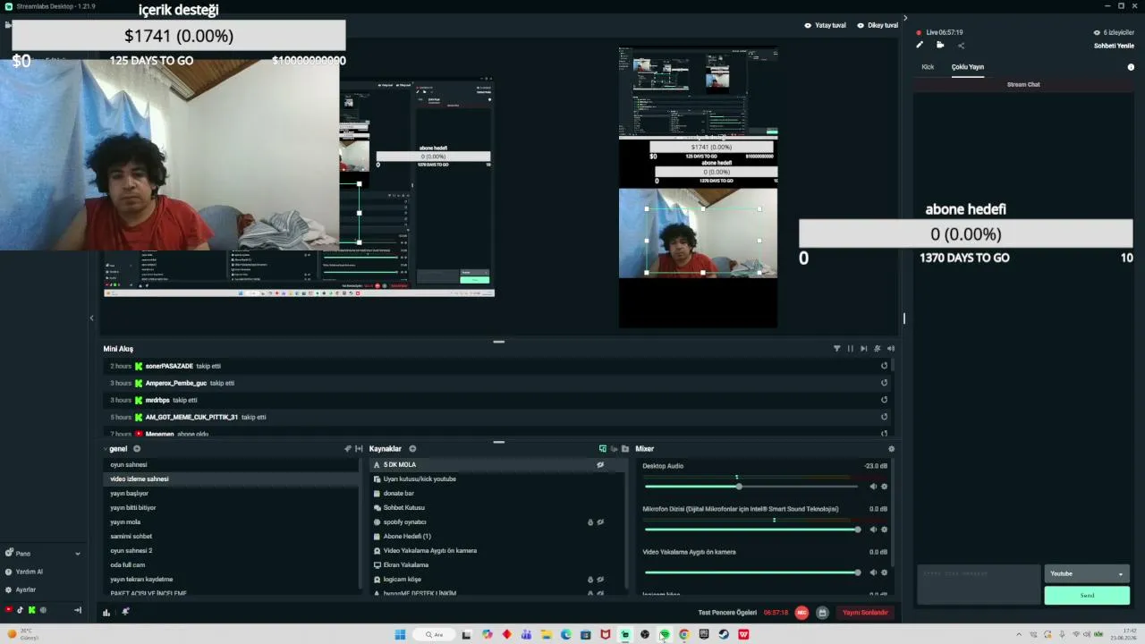Open the Spotify icon in the taskbar
This screenshot has height=644, width=1145.
pyautogui.click(x=664, y=635)
